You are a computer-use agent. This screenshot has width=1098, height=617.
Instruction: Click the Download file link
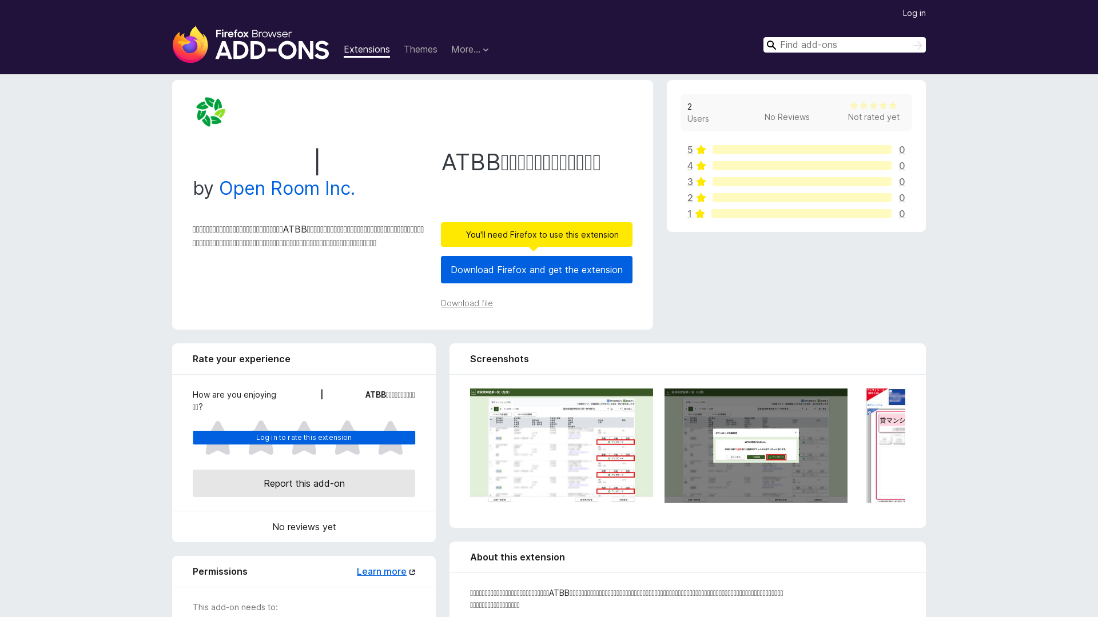[467, 303]
